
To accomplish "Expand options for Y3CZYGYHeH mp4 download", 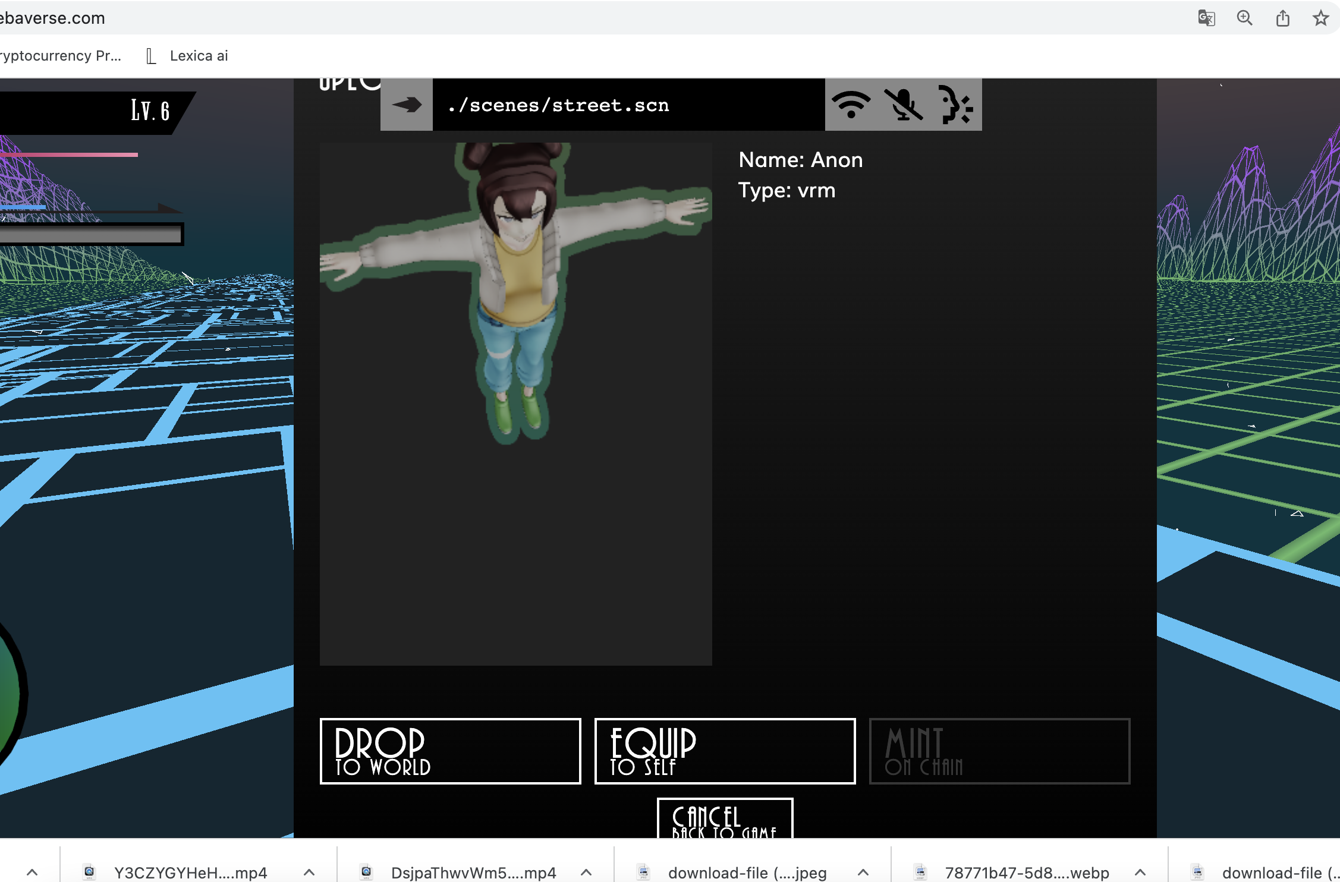I will pyautogui.click(x=309, y=872).
